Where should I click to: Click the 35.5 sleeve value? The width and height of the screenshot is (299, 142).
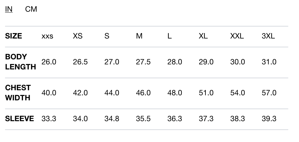coord(143,119)
